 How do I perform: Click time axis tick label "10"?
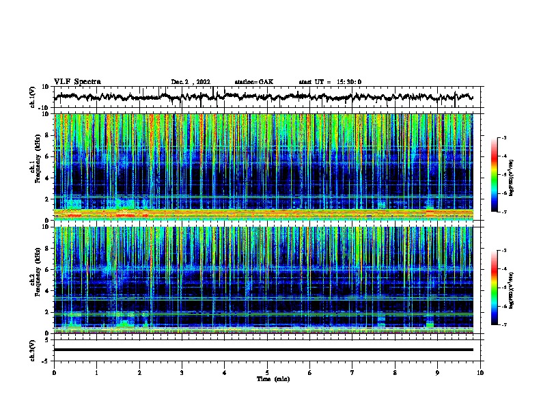pos(480,373)
